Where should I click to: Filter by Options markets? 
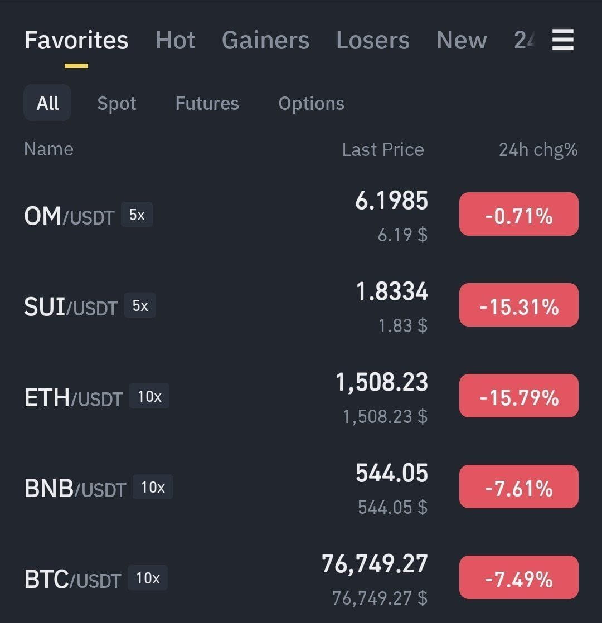point(311,103)
